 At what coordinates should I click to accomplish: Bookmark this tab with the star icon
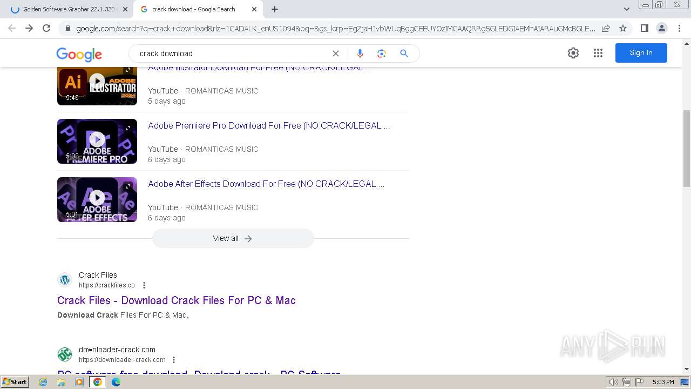coord(623,28)
